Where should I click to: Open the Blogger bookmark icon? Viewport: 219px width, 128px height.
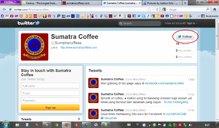tap(26, 16)
